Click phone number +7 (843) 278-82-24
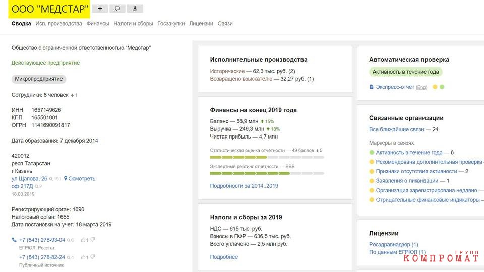Viewport: 484px width, 272px height. click(42, 257)
